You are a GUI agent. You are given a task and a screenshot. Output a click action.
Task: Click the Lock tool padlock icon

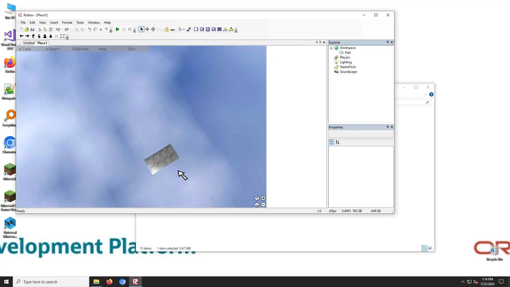click(166, 29)
